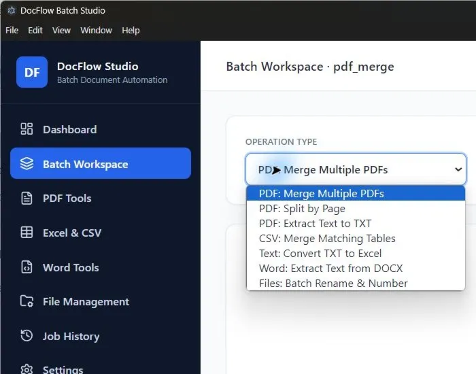This screenshot has height=374, width=476.
Task: Click the Excel & CSV table icon
Action: pyautogui.click(x=27, y=233)
